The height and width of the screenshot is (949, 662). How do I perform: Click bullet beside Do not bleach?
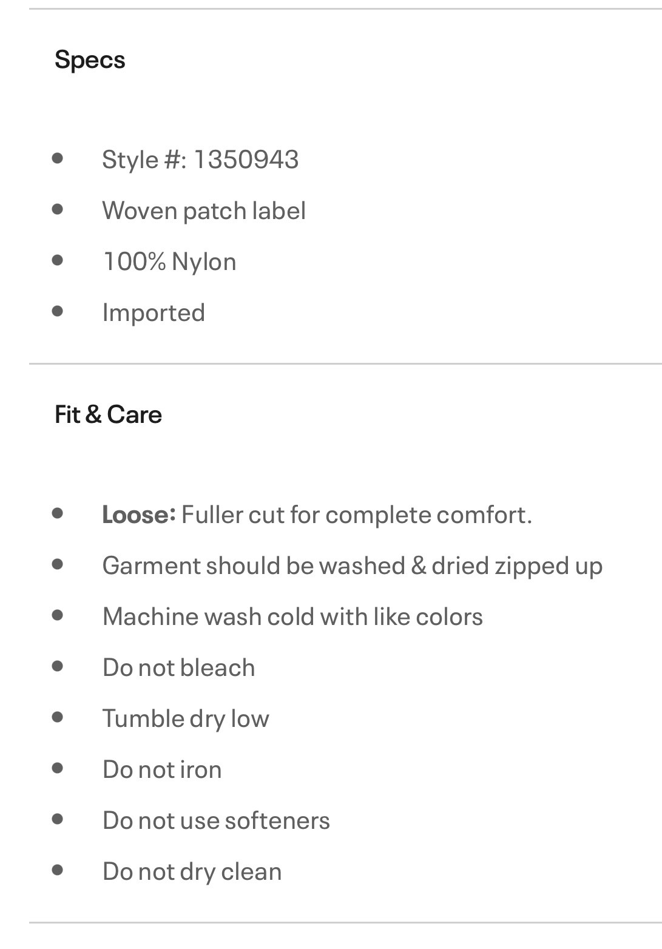58,666
